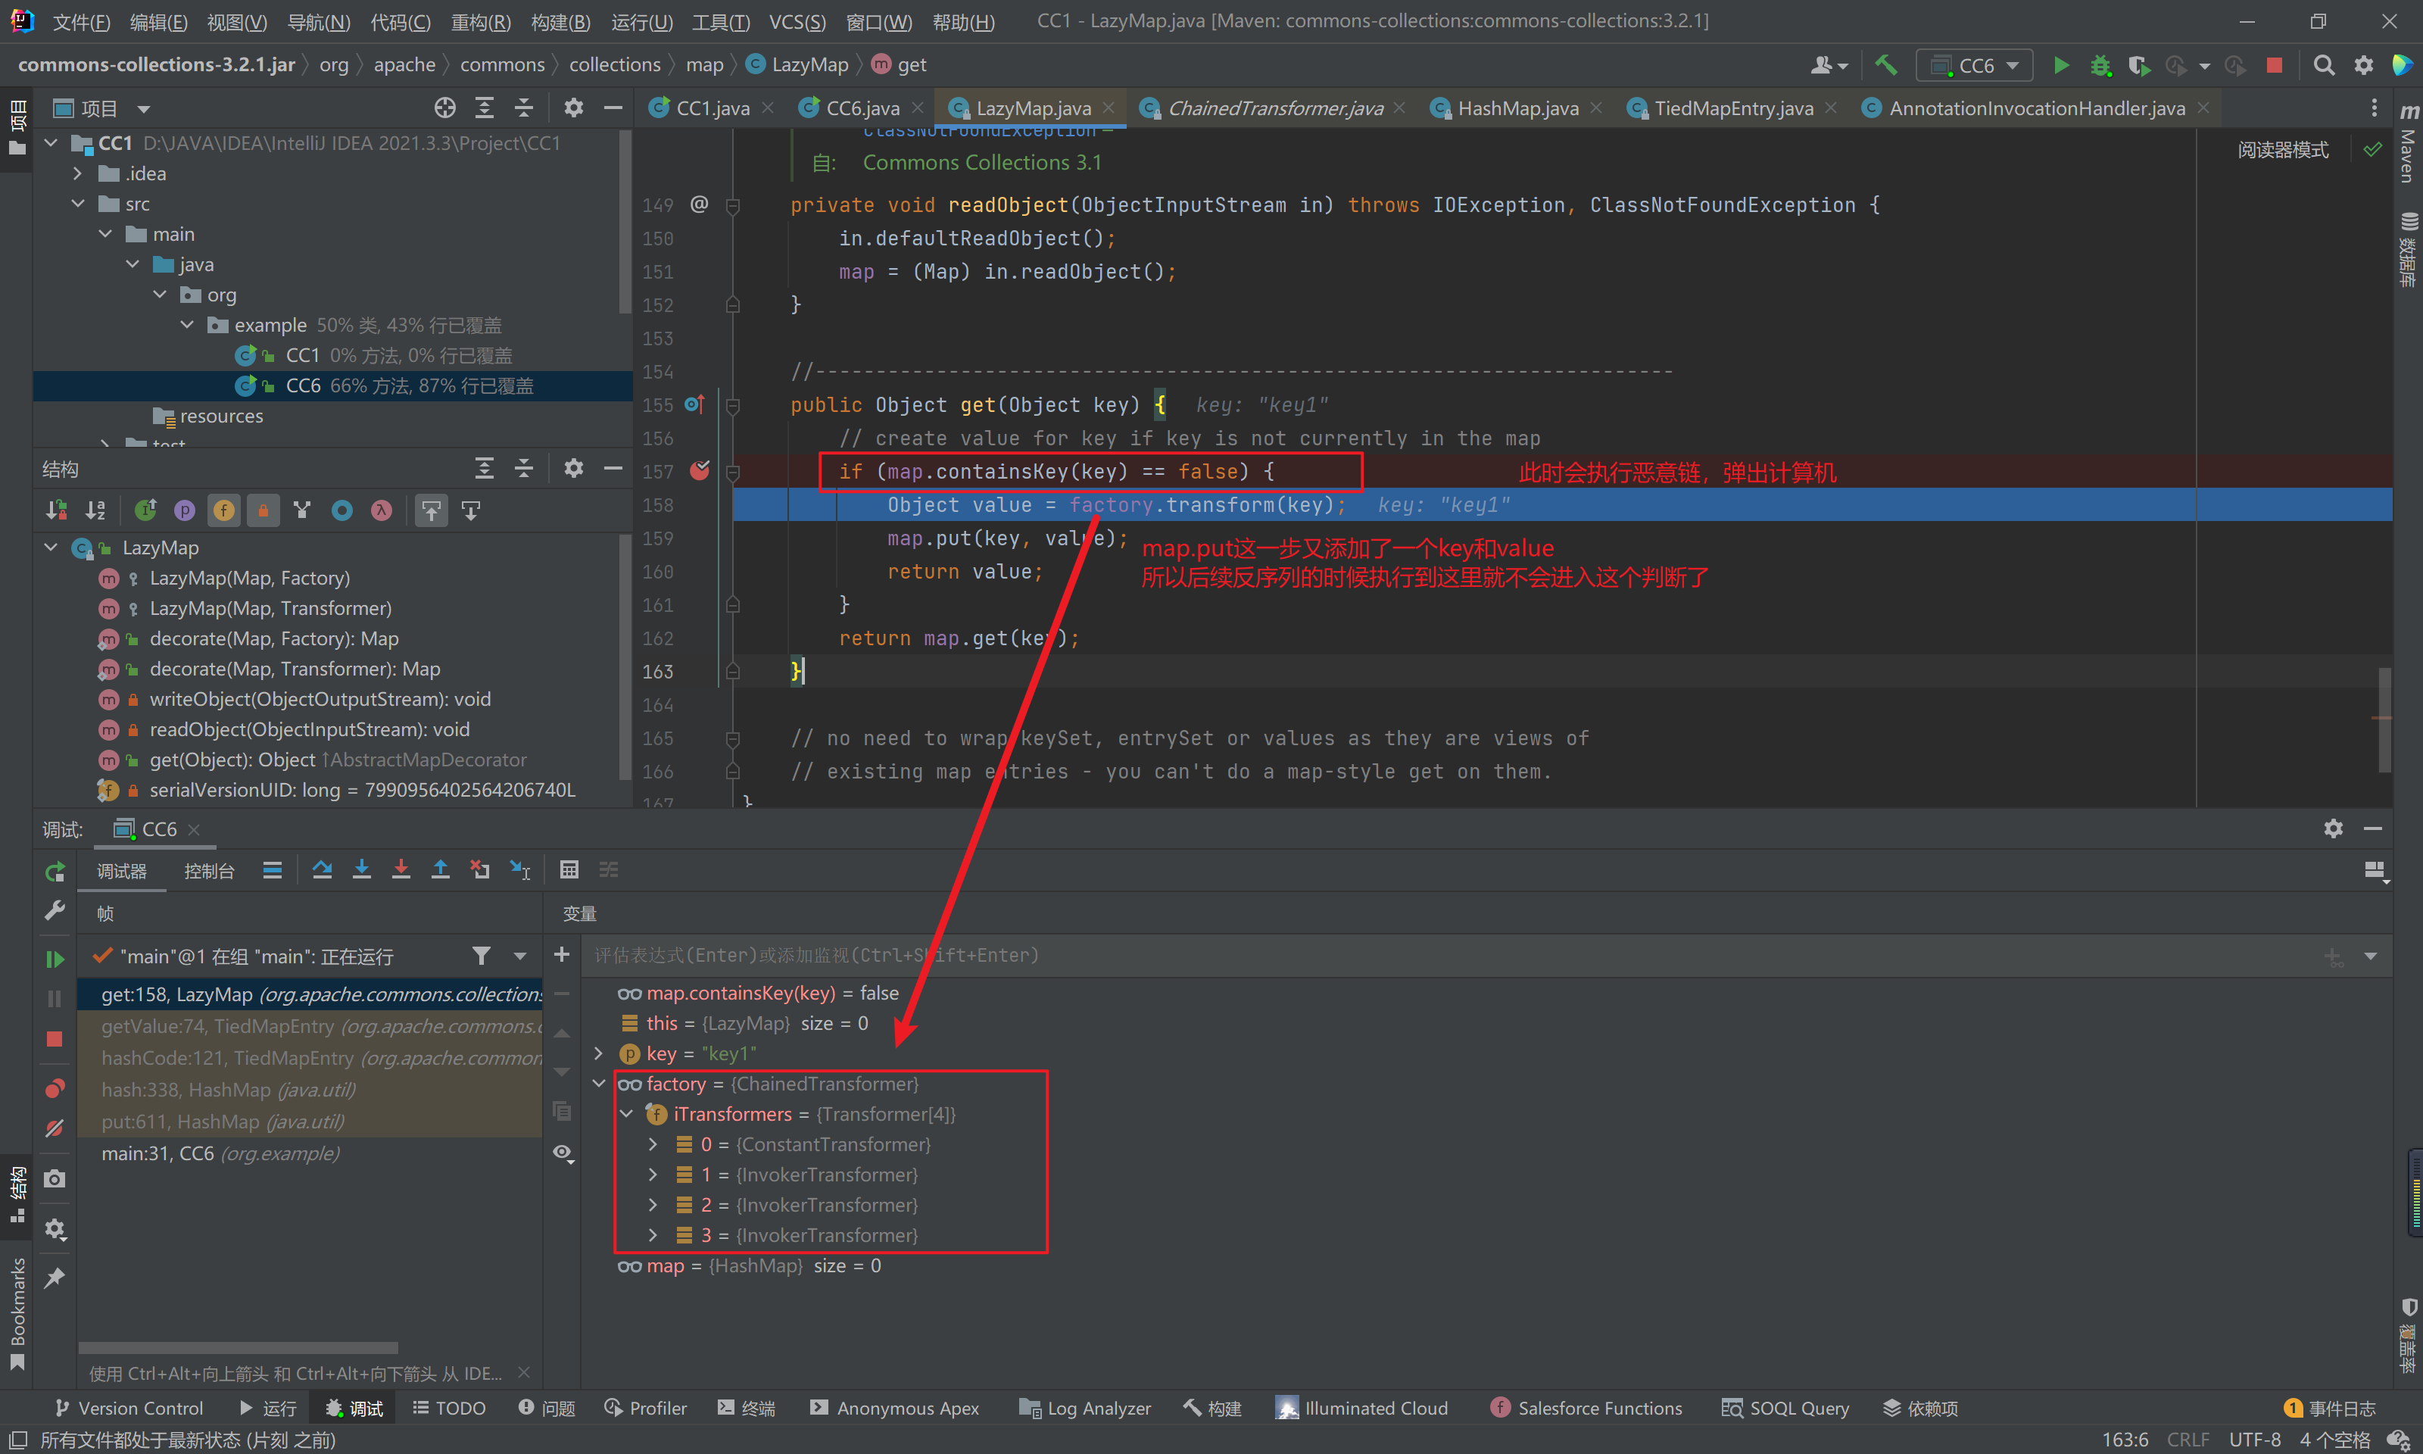The height and width of the screenshot is (1454, 2423).
Task: Click the 阅读器模式 reader mode link
Action: coord(2282,150)
